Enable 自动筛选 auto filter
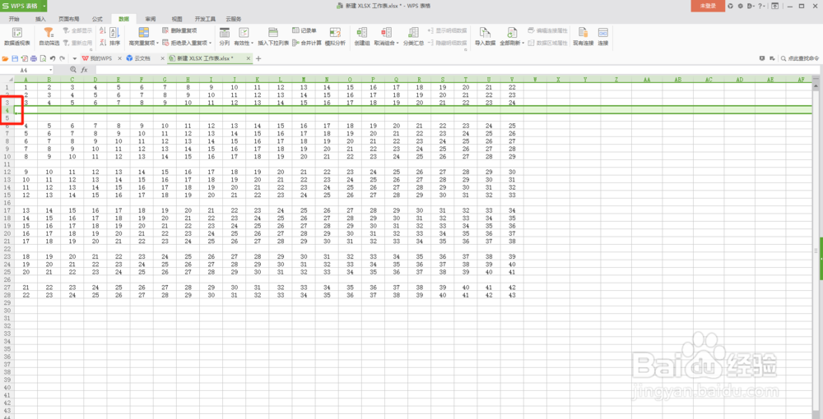Image resolution: width=823 pixels, height=419 pixels. (x=49, y=35)
